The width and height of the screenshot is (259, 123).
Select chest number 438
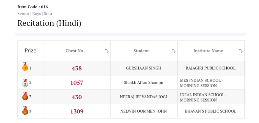(x=77, y=68)
